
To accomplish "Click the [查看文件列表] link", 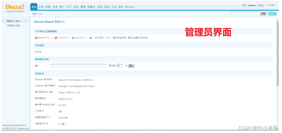I will [x=140, y=38].
